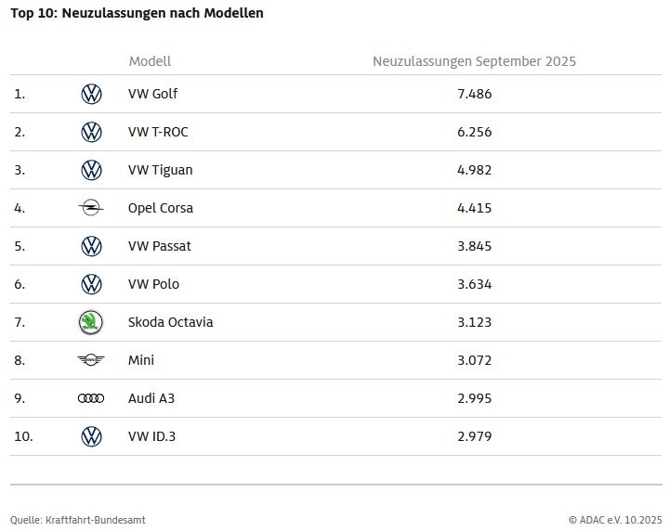Select the Audi rings logo
Image resolution: width=669 pixels, height=531 pixels.
[x=91, y=398]
